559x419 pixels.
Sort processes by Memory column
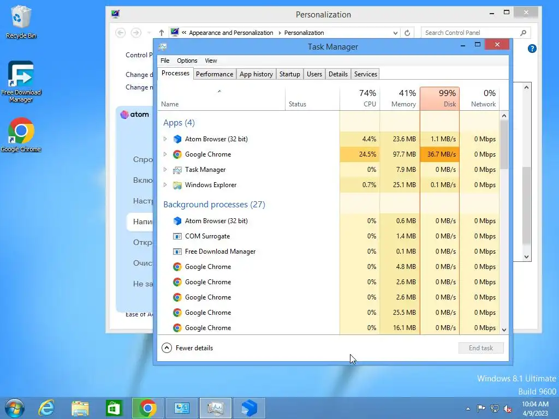[400, 98]
